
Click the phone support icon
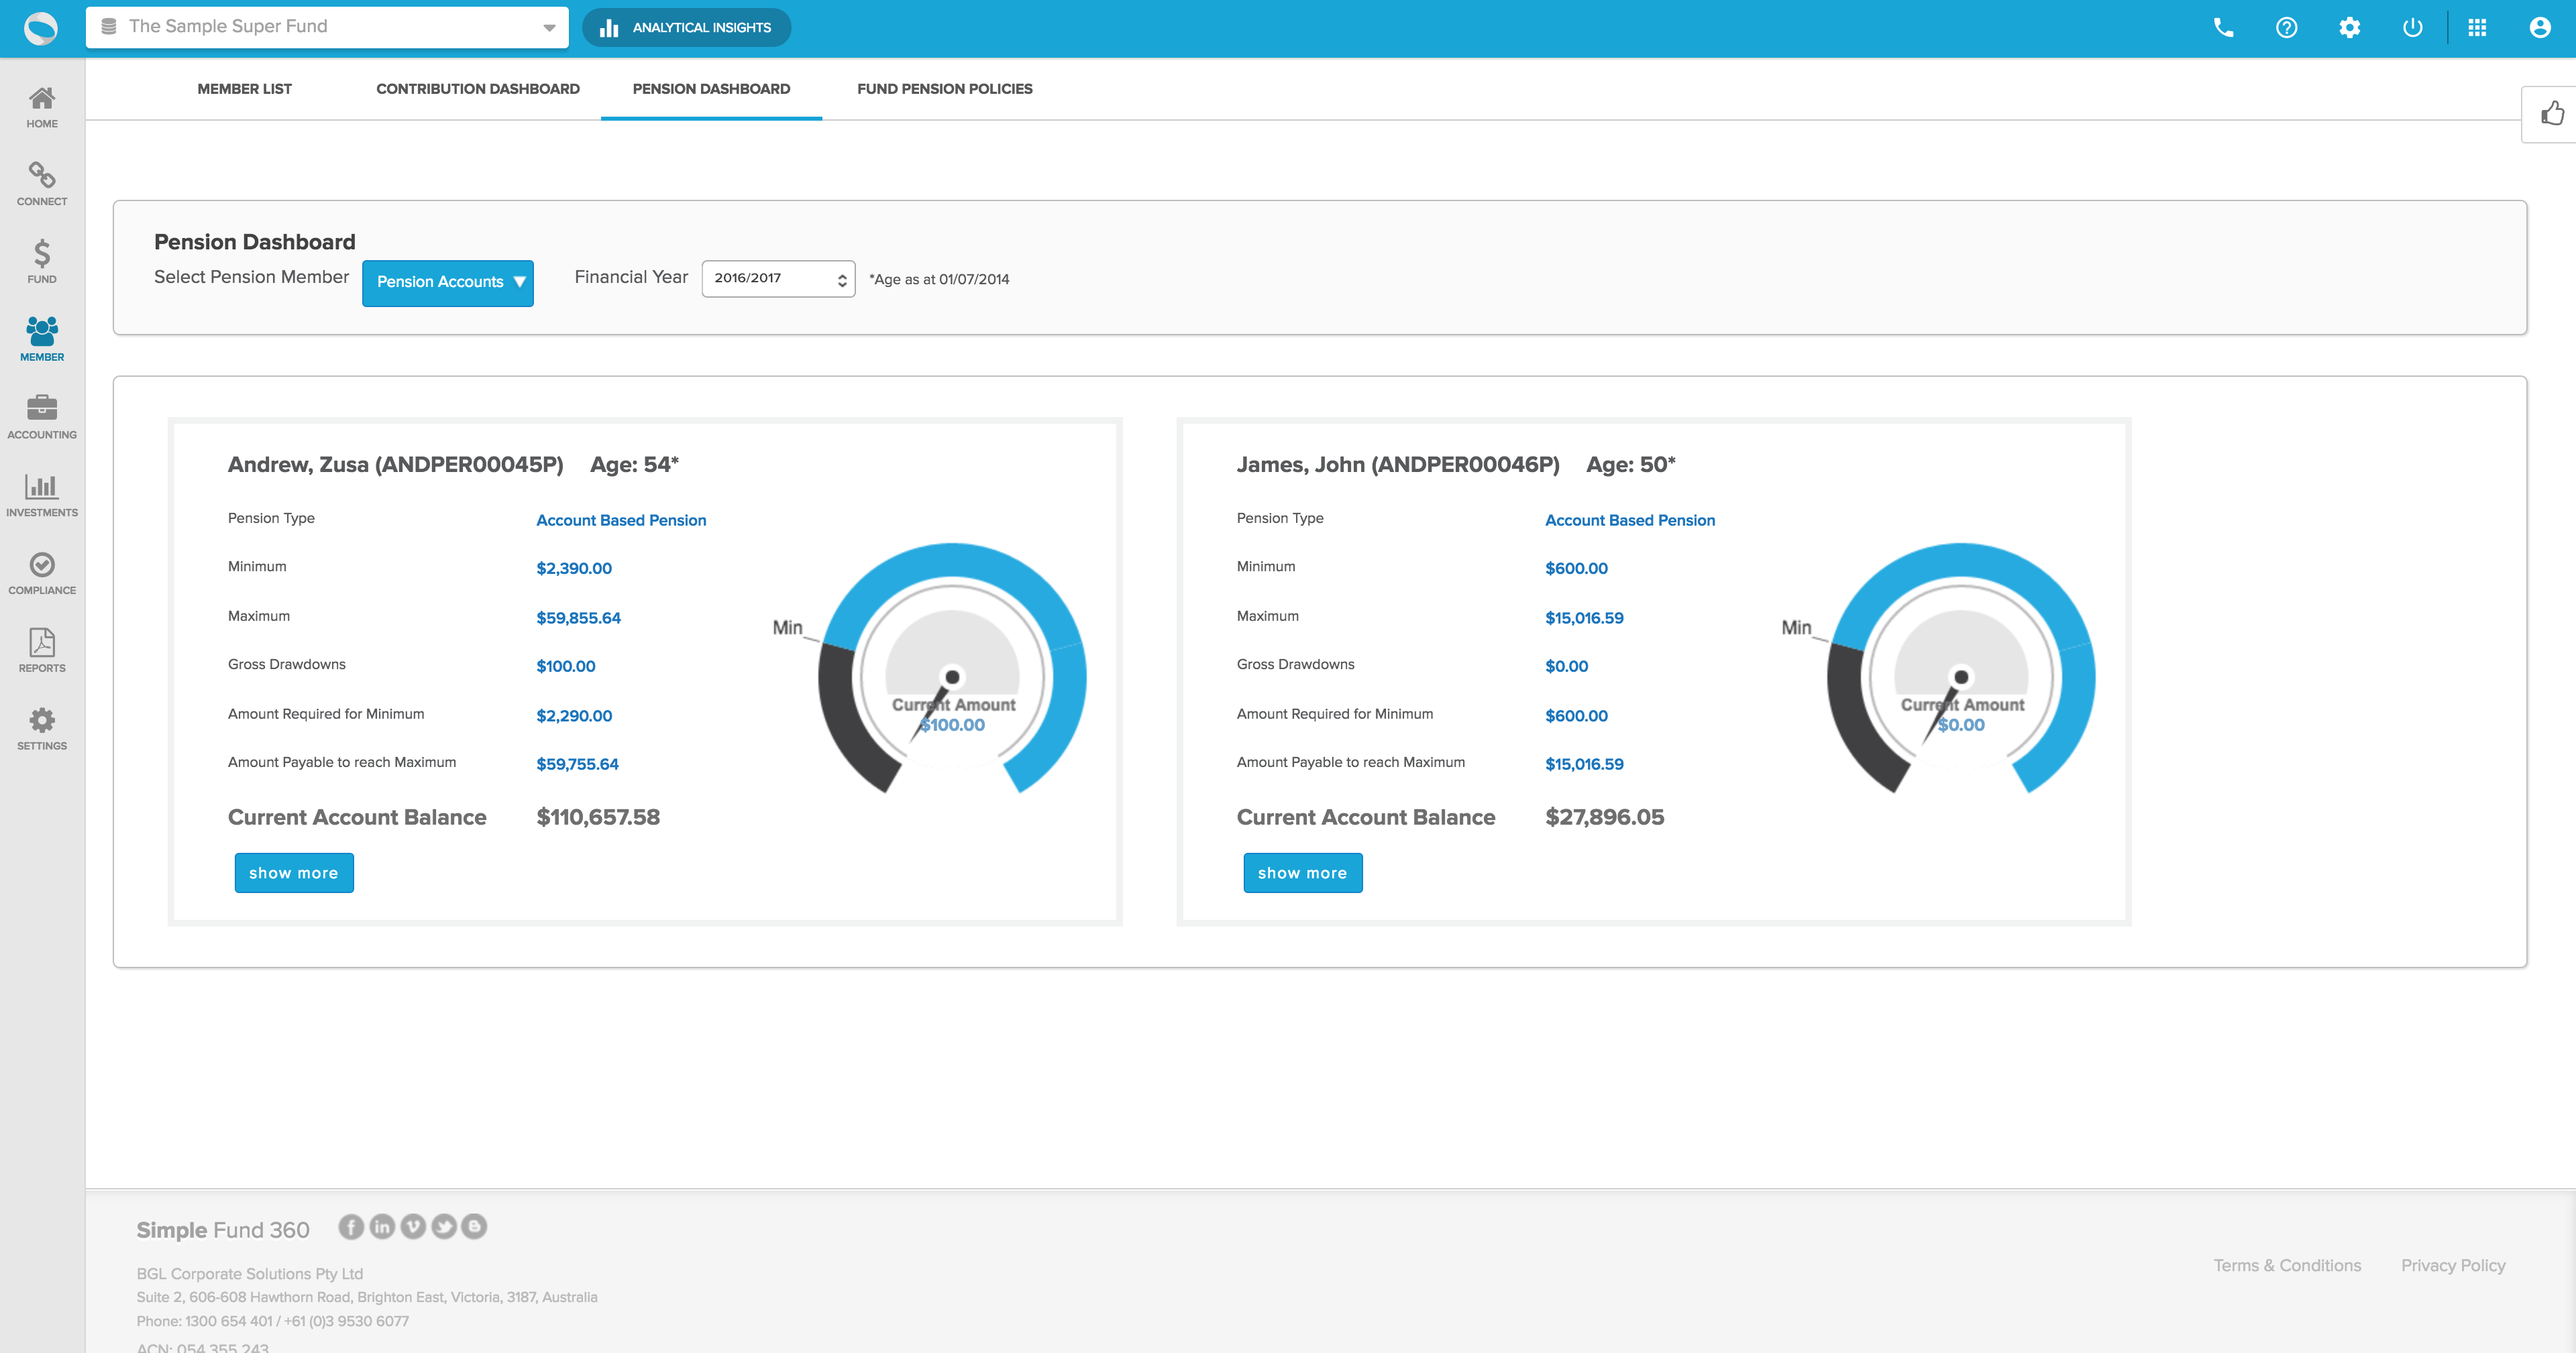(2223, 28)
